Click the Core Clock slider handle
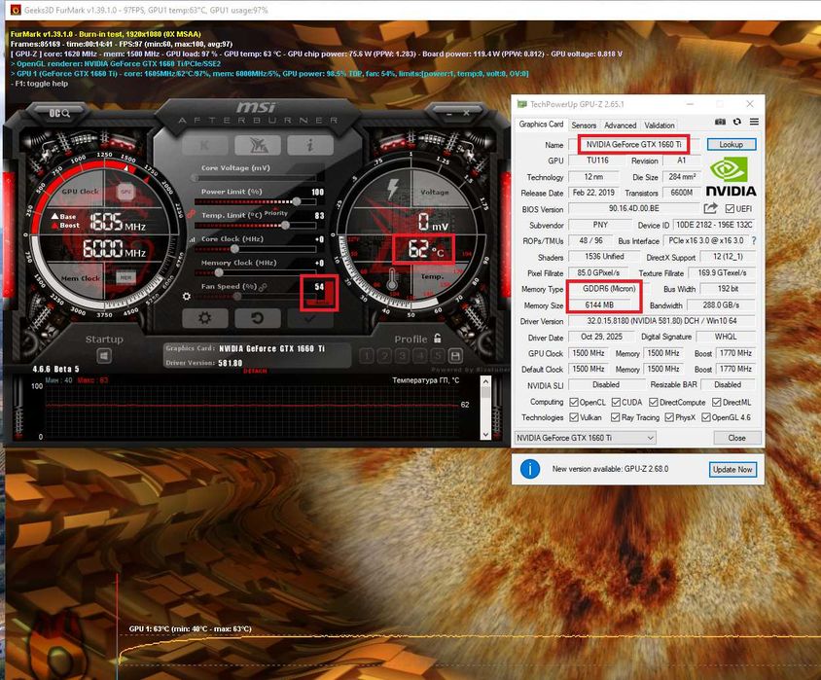821x680 pixels. [234, 249]
